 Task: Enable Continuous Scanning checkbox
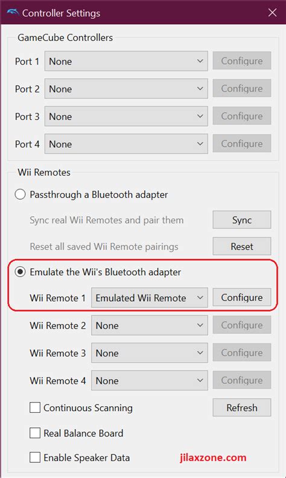[x=35, y=407]
